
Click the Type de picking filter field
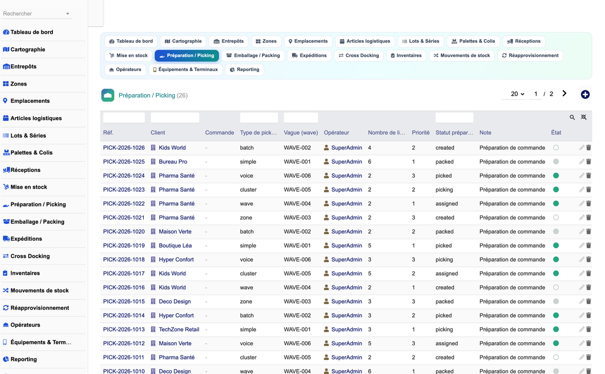[259, 118]
